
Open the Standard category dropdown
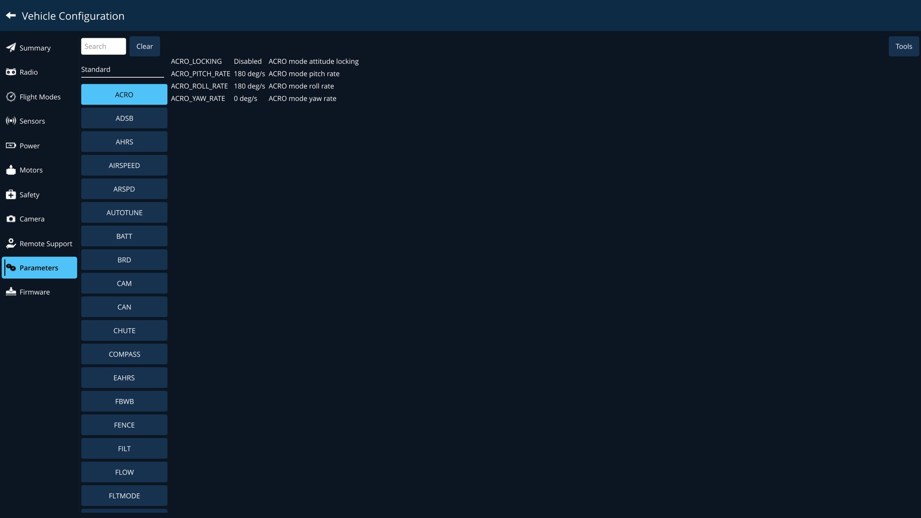pos(122,70)
